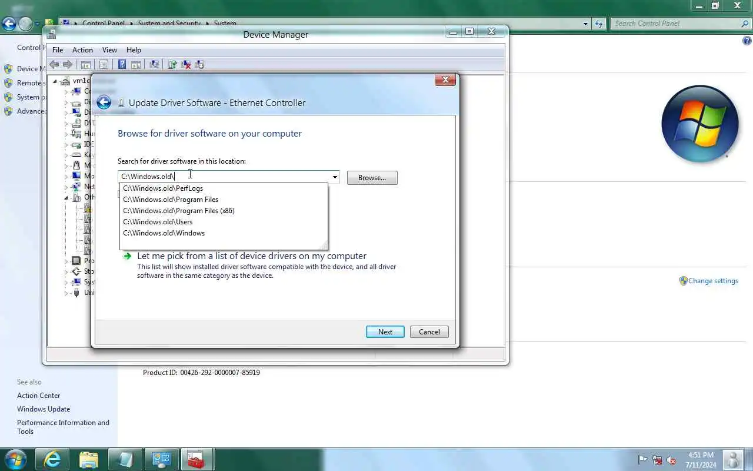Open the Action Center link in the sidebar

(x=38, y=396)
